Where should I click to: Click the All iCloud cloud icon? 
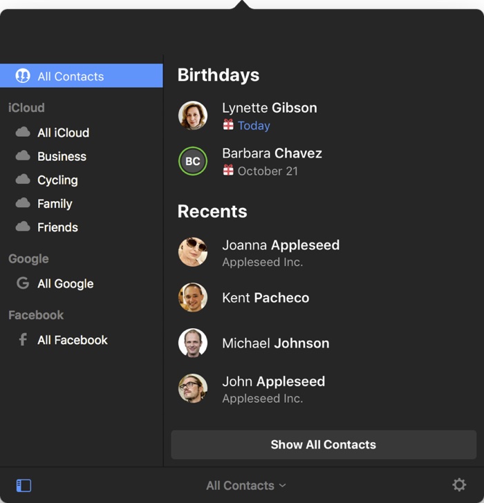(x=23, y=132)
